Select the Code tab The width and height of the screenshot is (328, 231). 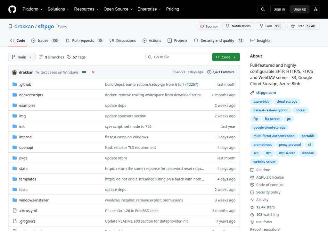pyautogui.click(x=18, y=40)
